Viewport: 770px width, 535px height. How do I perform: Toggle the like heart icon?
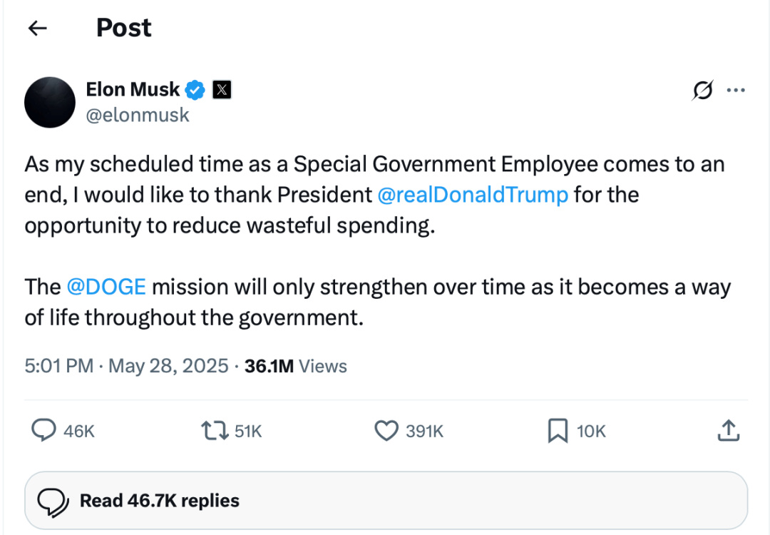click(x=386, y=430)
